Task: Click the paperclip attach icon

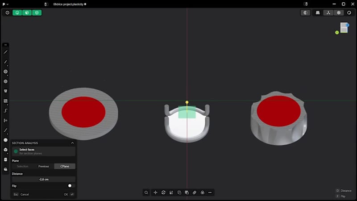Action: point(195,193)
